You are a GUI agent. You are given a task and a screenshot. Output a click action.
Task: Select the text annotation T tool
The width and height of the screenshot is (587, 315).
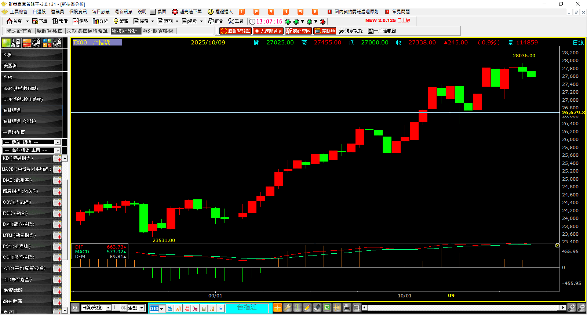[297, 308]
